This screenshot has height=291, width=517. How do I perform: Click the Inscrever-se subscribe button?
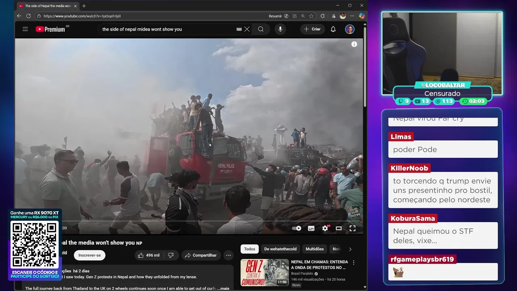pos(90,255)
